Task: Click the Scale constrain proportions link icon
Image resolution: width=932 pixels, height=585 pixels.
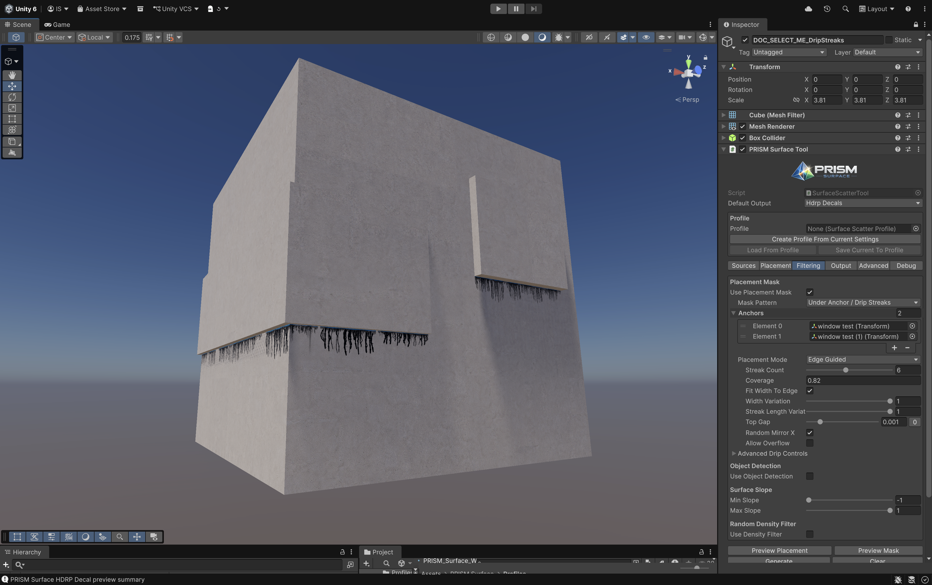Action: point(796,100)
